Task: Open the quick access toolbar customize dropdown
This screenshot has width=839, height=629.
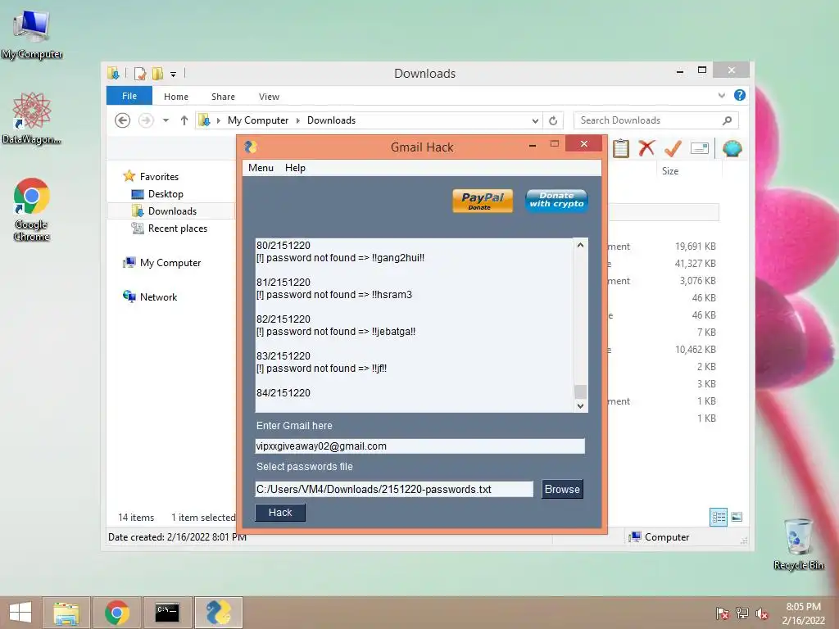Action: [173, 75]
